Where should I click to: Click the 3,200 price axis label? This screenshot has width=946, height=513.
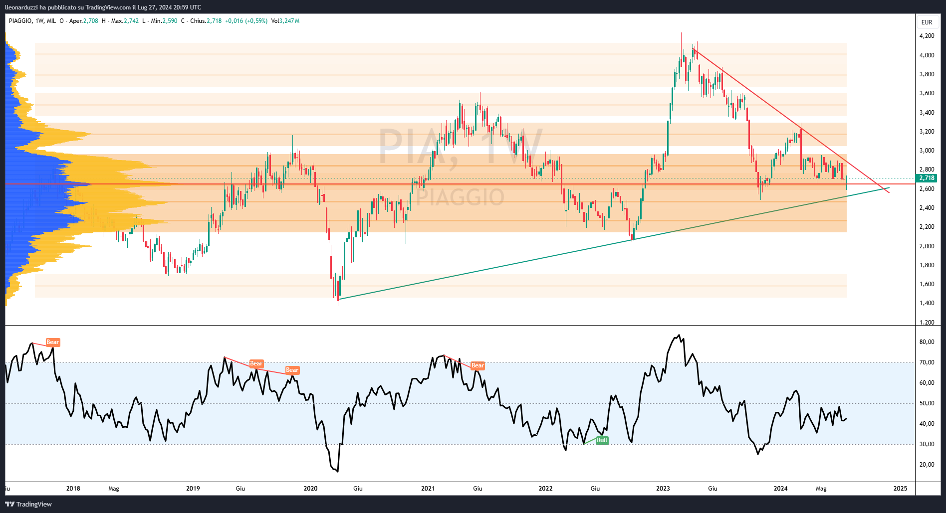click(x=927, y=132)
